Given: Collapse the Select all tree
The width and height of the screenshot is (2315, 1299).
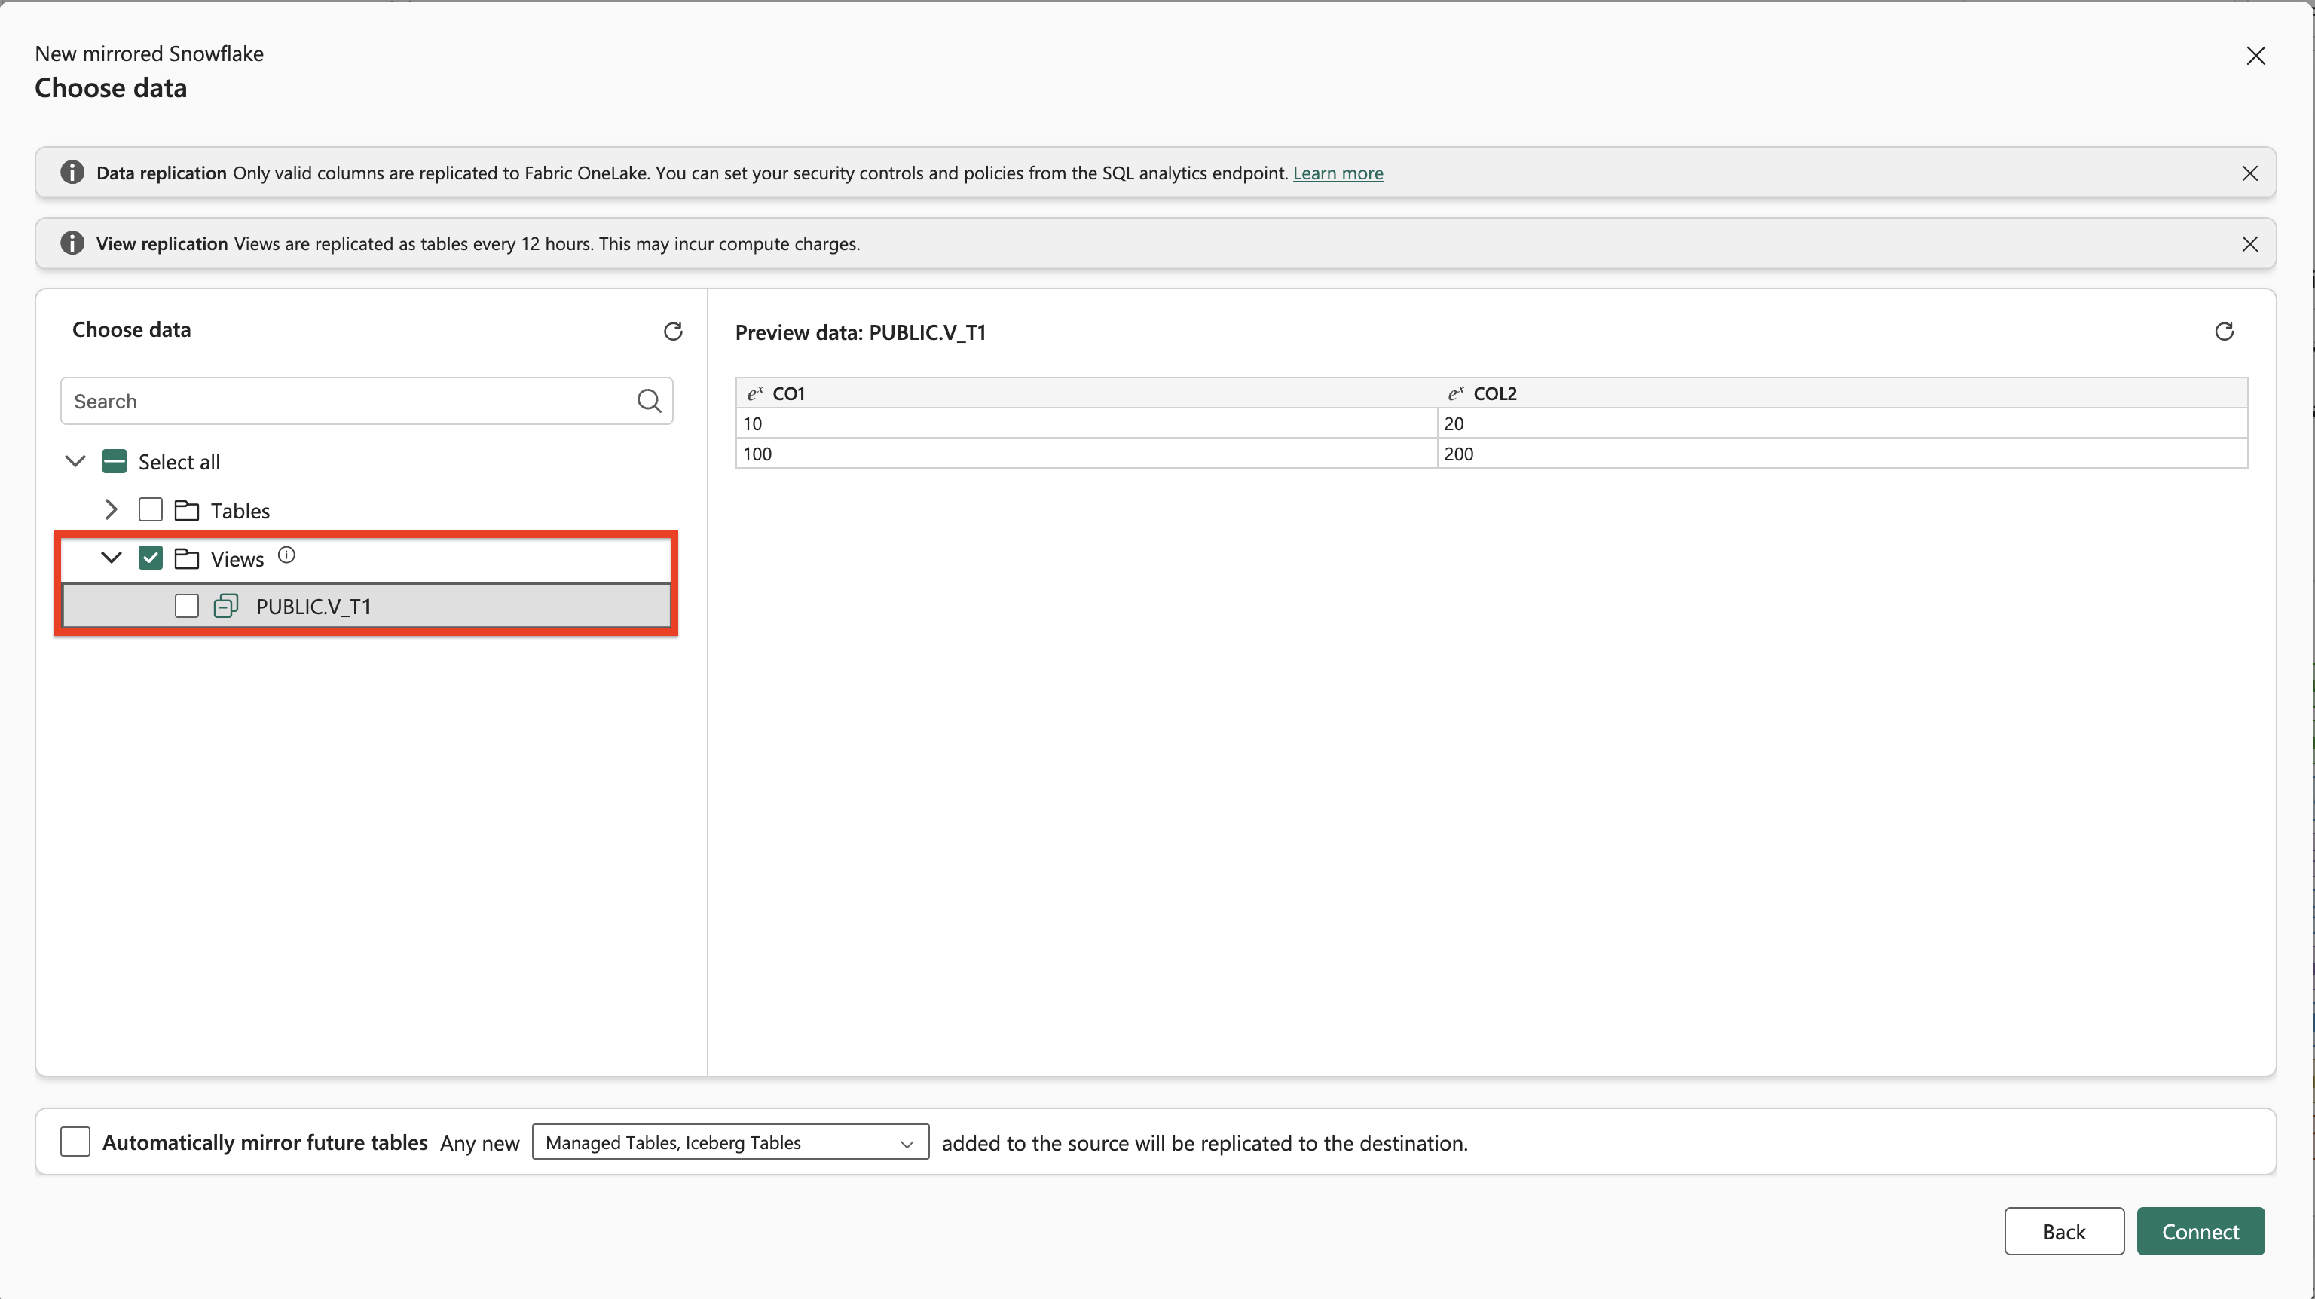Looking at the screenshot, I should click(75, 461).
